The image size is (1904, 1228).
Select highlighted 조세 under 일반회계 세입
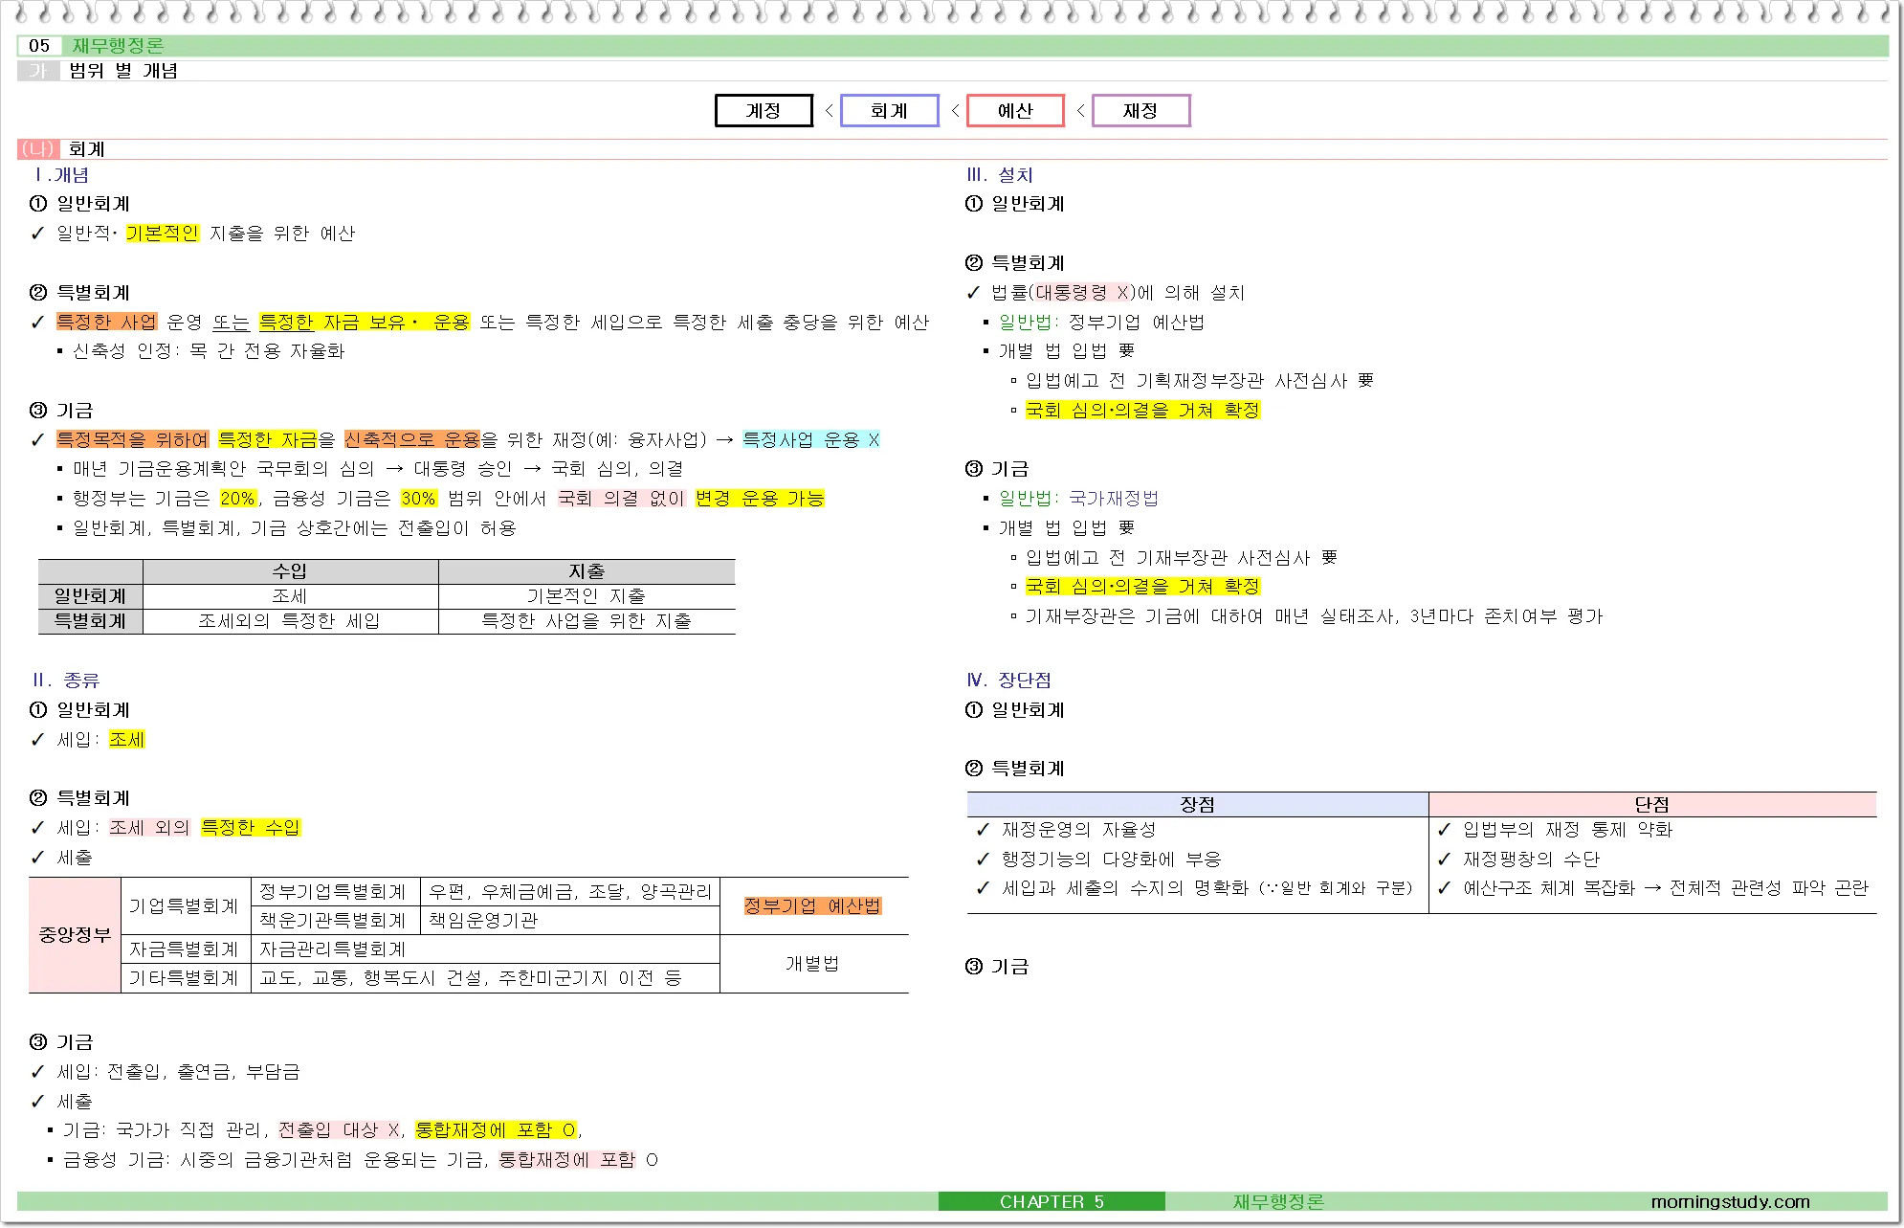tap(127, 740)
